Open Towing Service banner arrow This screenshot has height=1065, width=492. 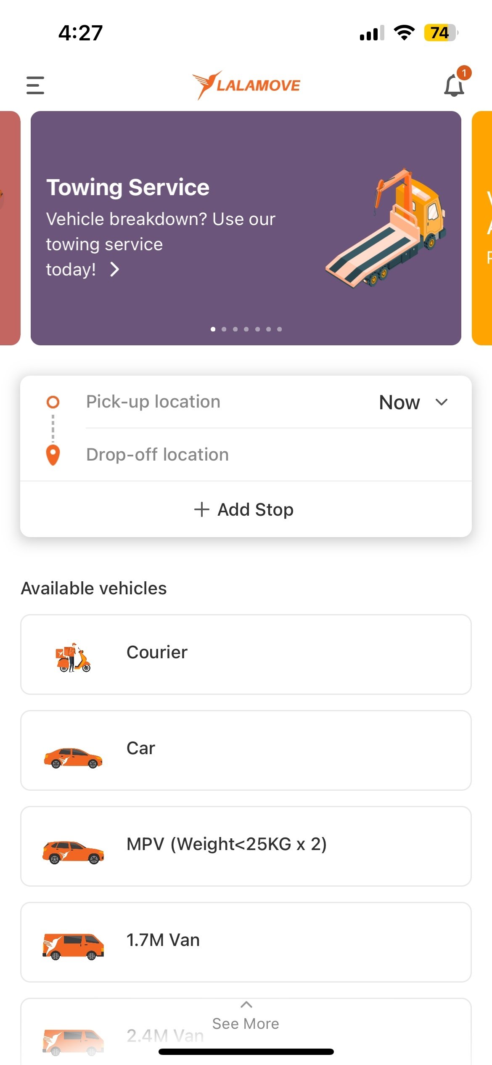point(114,269)
